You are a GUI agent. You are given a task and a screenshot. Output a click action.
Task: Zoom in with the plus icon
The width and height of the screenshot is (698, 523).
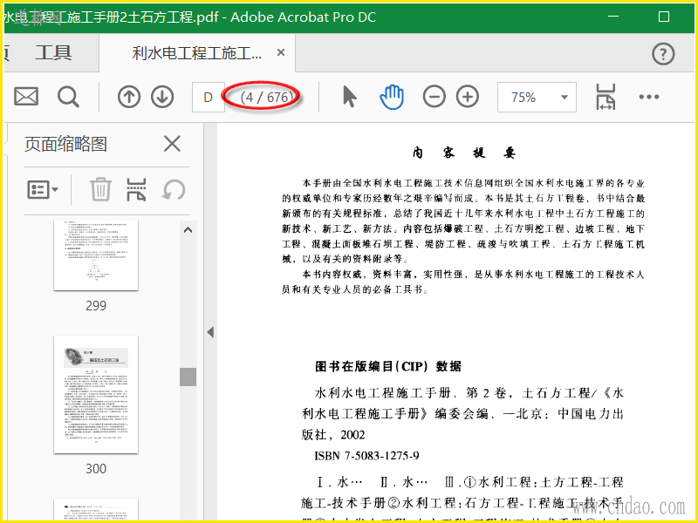tap(468, 97)
